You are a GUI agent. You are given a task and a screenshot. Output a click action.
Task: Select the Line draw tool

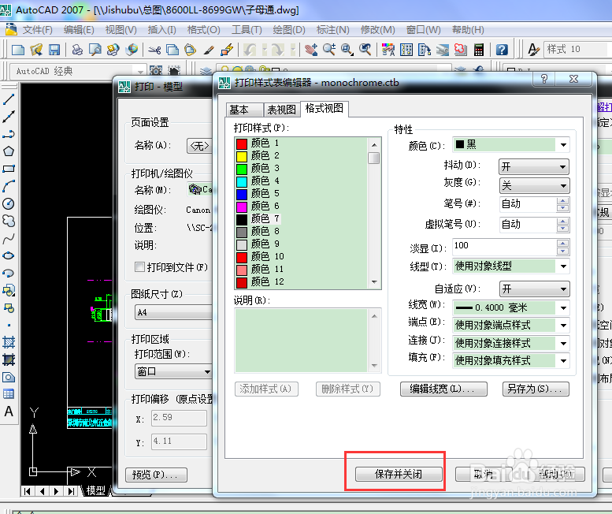pos(9,99)
